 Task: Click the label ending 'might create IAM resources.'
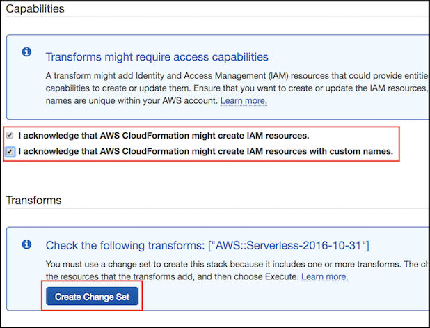click(164, 136)
